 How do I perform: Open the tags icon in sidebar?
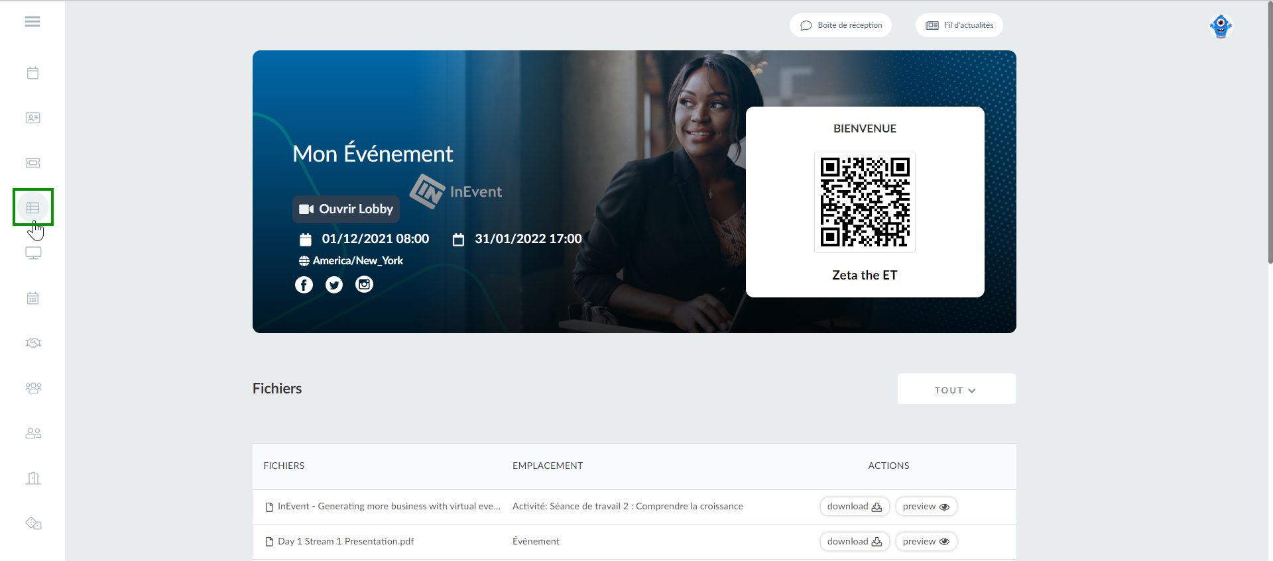(32, 523)
